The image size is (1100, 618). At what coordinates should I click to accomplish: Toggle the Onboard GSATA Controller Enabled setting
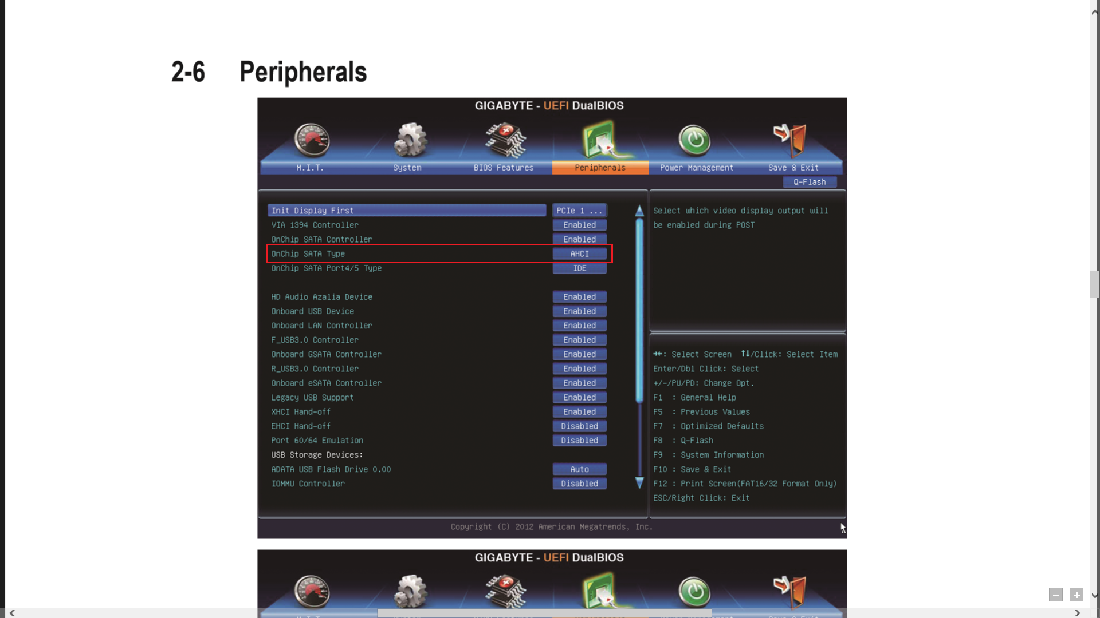pyautogui.click(x=580, y=354)
